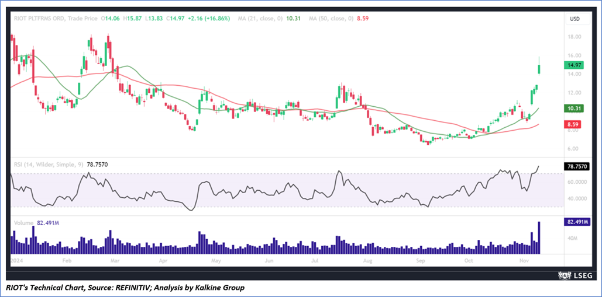Viewport: 602px width, 297px height.
Task: Click the Oct date axis label
Action: click(x=469, y=261)
